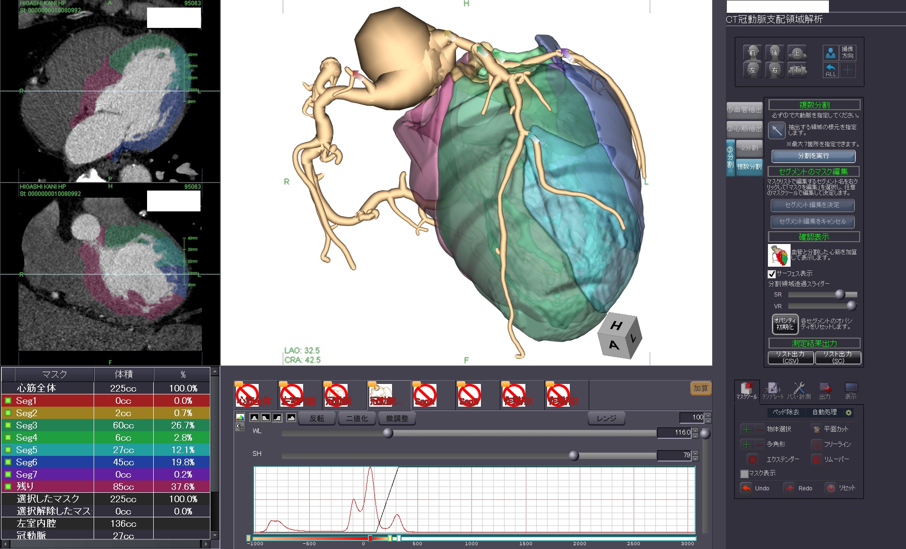Switch to the 出力 output tab

click(x=825, y=391)
